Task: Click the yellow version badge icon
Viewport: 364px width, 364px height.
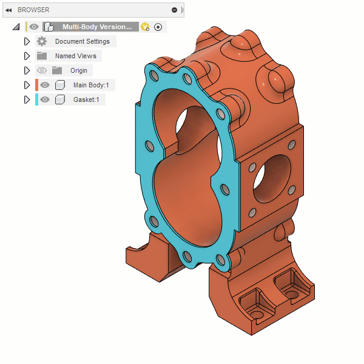Action: (x=145, y=27)
